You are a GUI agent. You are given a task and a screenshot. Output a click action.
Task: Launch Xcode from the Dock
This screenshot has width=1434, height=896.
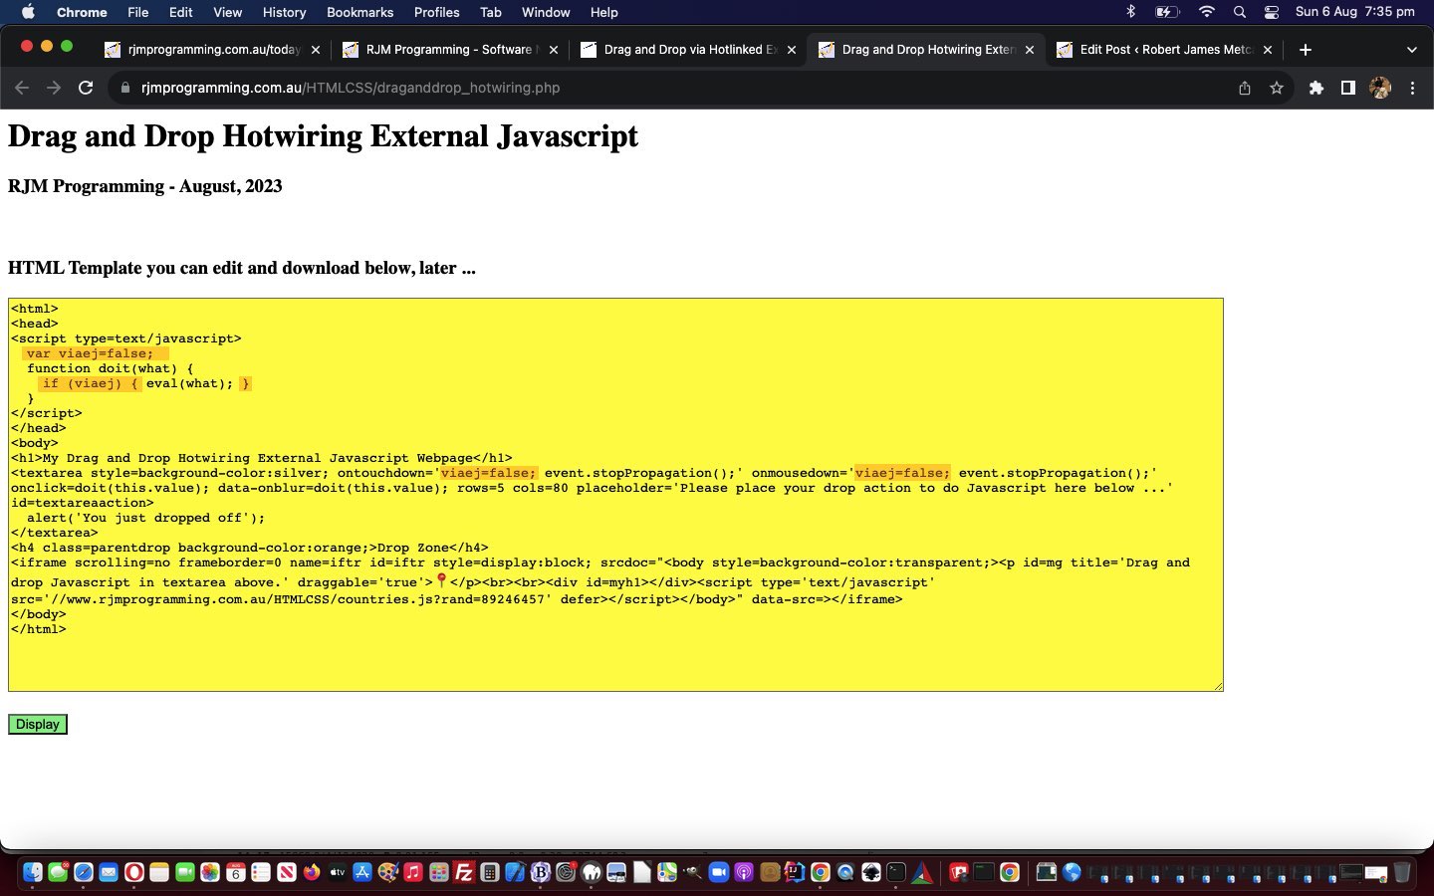515,873
